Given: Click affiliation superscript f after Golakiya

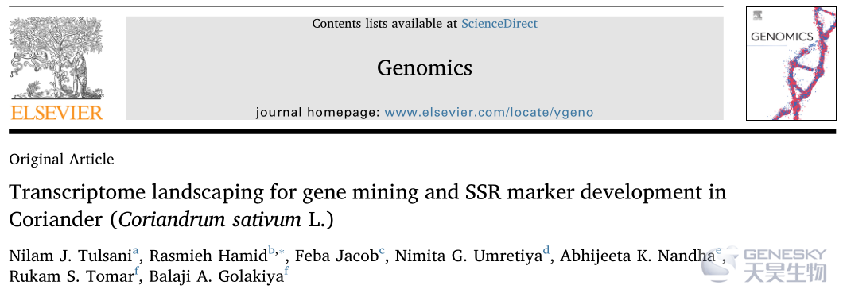Looking at the screenshot, I should tap(286, 272).
